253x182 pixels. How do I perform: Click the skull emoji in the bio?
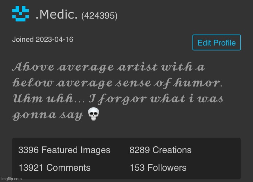coord(94,115)
